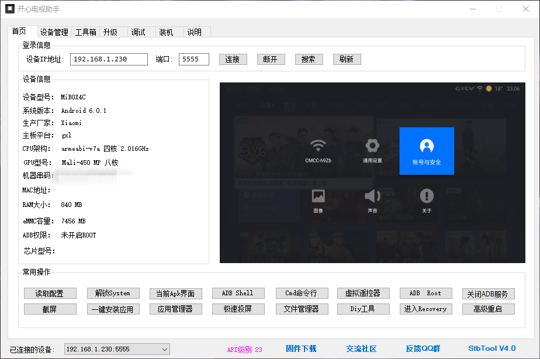
Task: Click the 开心电视助手 app icon in title bar
Action: coord(10,9)
